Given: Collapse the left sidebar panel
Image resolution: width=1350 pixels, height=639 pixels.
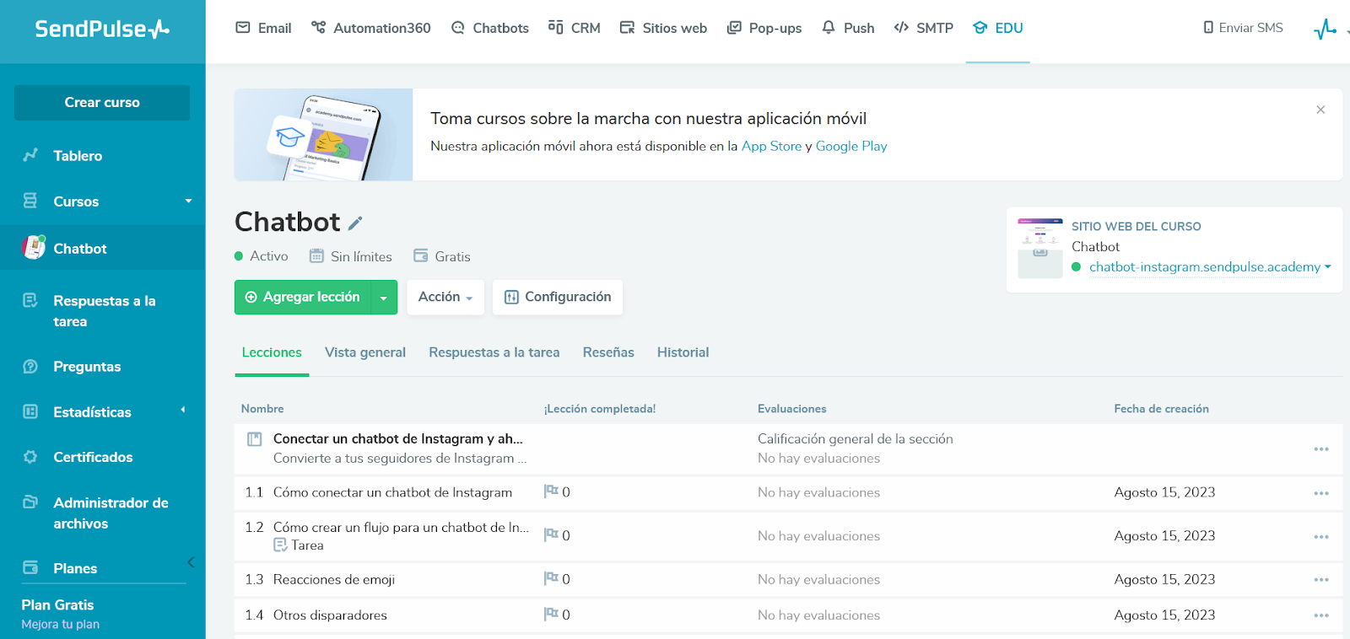Looking at the screenshot, I should [x=191, y=562].
